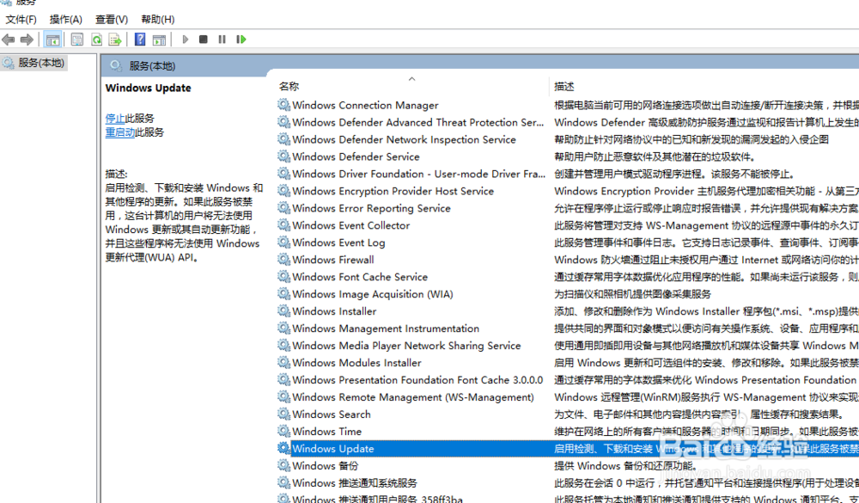Click the highlighted Windows Update service
Screen dimensions: 859x503
click(333, 449)
